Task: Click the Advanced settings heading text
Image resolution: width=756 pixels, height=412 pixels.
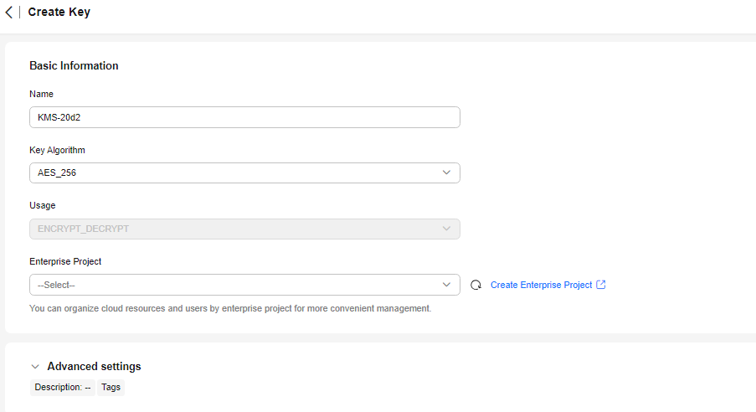Action: [94, 367]
